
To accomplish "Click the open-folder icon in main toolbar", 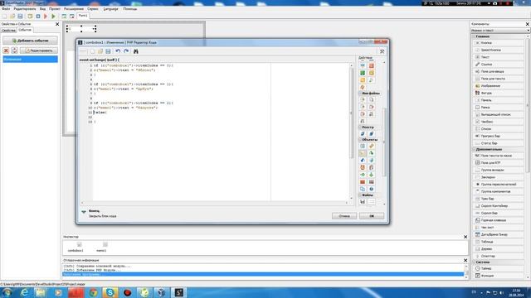I will 12,17.
